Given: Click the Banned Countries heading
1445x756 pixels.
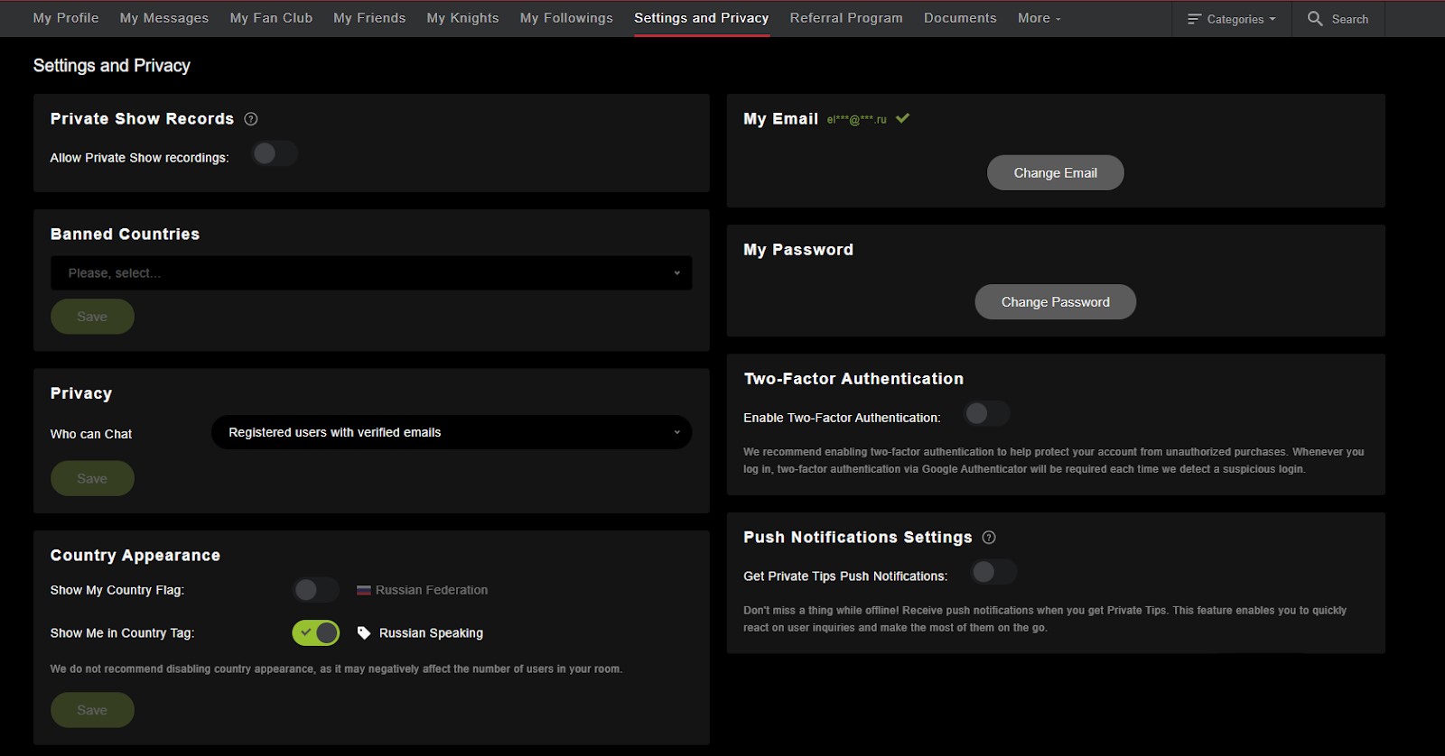Looking at the screenshot, I should click(125, 235).
